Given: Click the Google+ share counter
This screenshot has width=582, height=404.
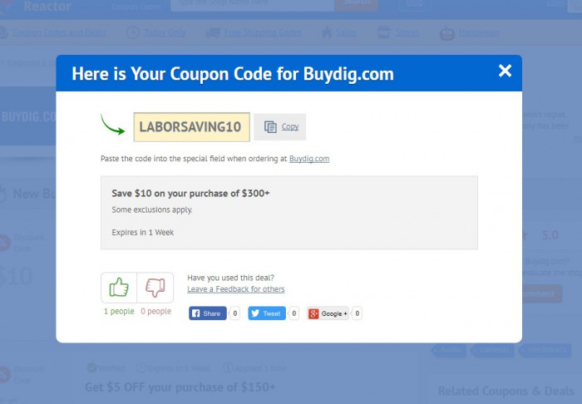Looking at the screenshot, I should click(357, 313).
